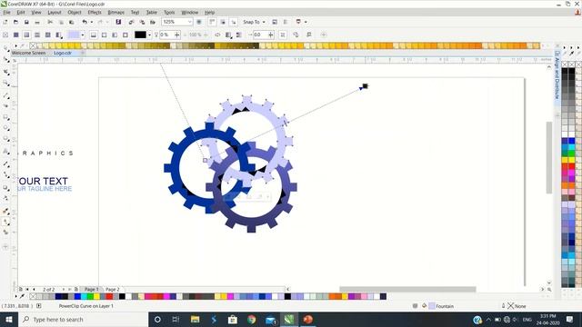The image size is (582, 327).
Task: Switch to Welcome Screen tab
Action: (x=28, y=53)
